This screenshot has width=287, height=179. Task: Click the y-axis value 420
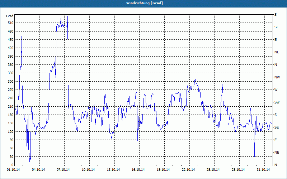coord(11,48)
